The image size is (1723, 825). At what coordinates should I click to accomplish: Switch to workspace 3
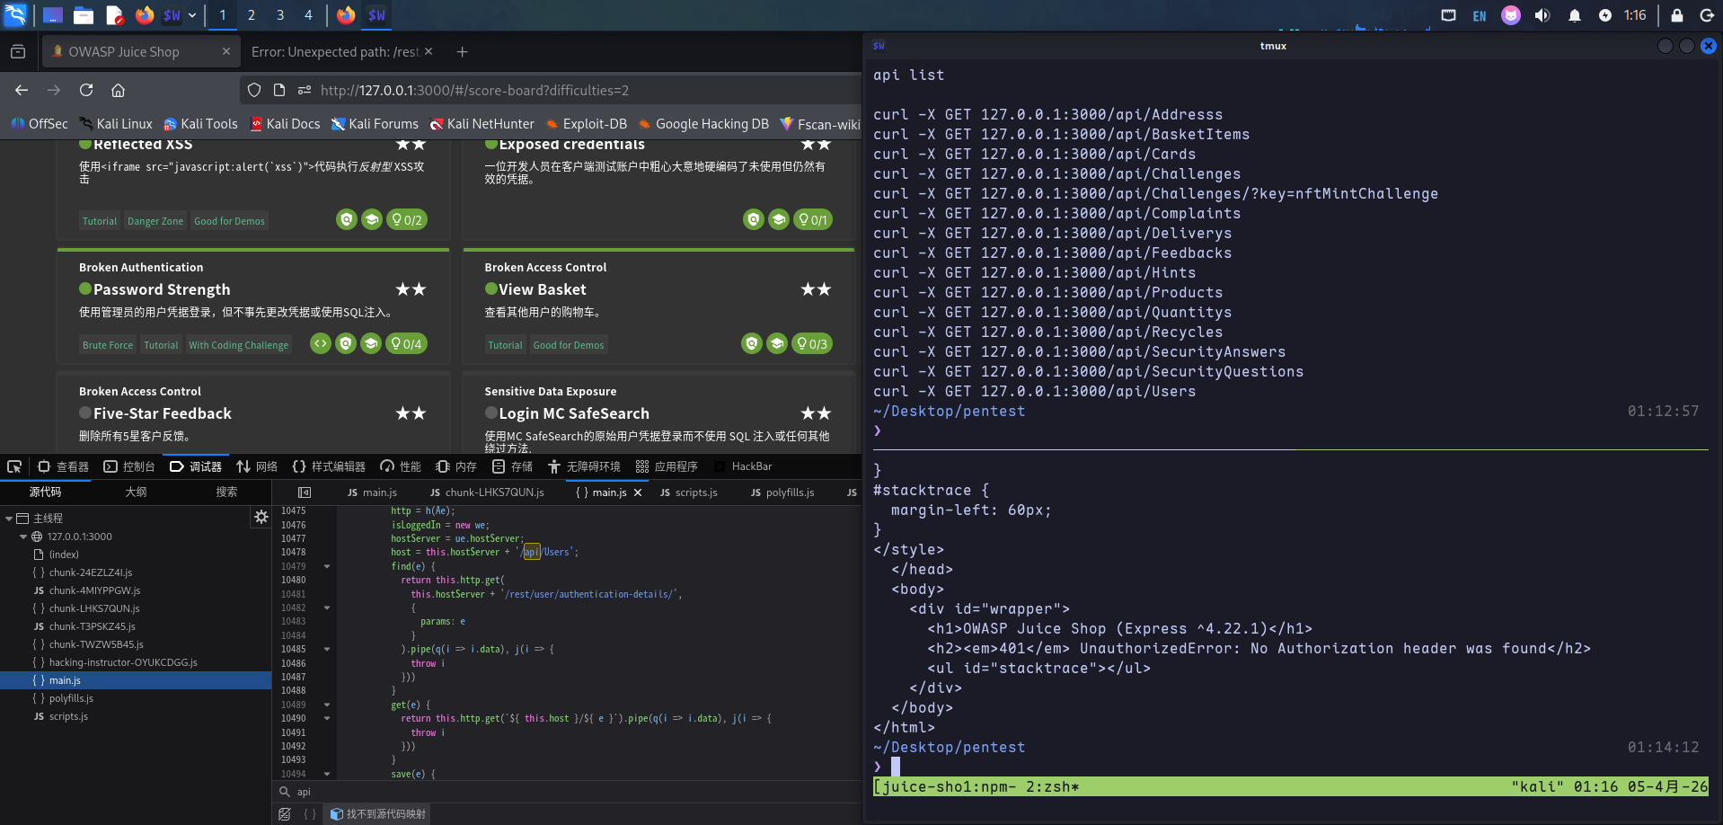[280, 15]
